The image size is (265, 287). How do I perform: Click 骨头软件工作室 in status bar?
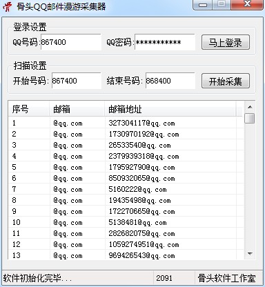[x=226, y=278]
